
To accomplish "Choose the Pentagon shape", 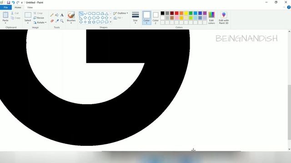I will tap(90, 18).
